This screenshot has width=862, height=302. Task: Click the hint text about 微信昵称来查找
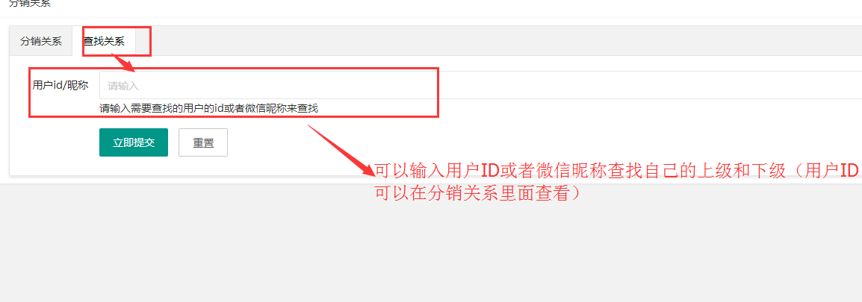(x=209, y=108)
